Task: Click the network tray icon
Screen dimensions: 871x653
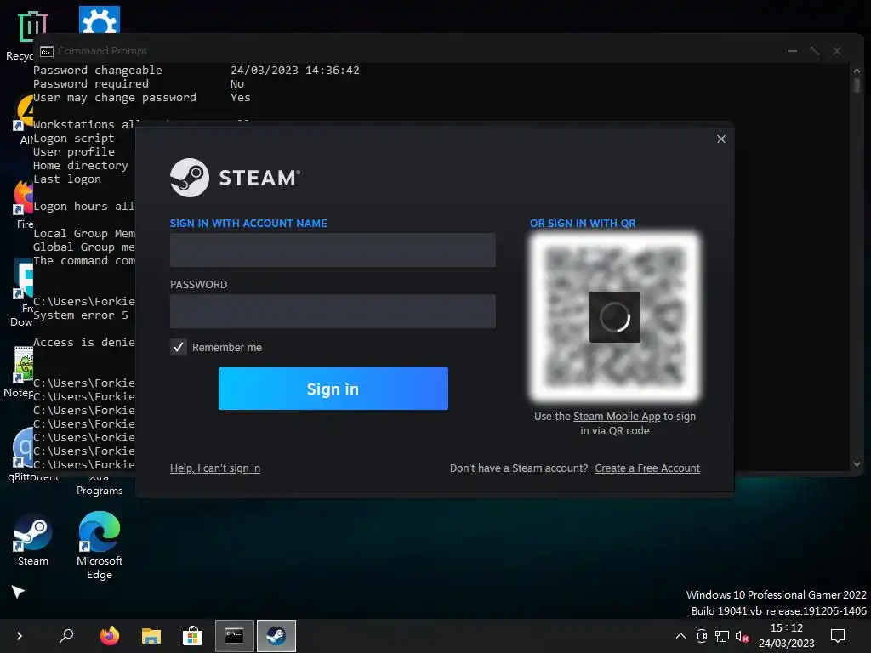Action: (722, 636)
